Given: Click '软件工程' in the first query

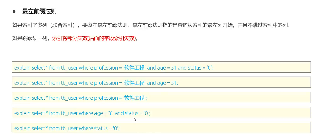Looking at the screenshot, I should tap(134, 68).
